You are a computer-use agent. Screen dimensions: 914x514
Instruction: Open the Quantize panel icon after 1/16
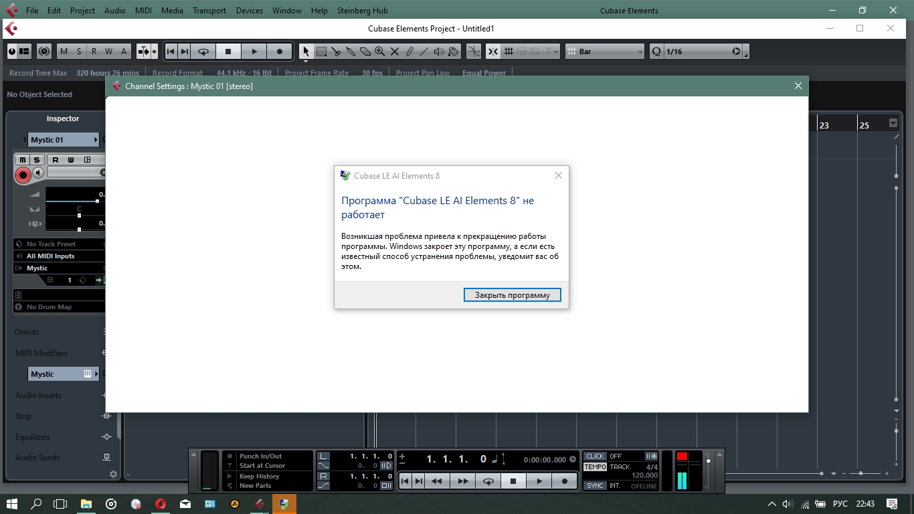(x=745, y=52)
